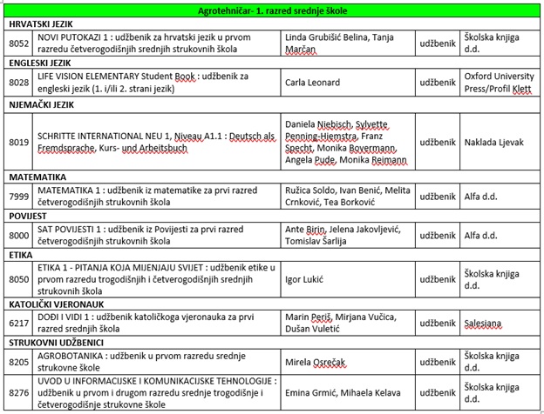Click textbook code 8276
Image resolution: width=544 pixels, height=414 pixels.
pos(18,393)
